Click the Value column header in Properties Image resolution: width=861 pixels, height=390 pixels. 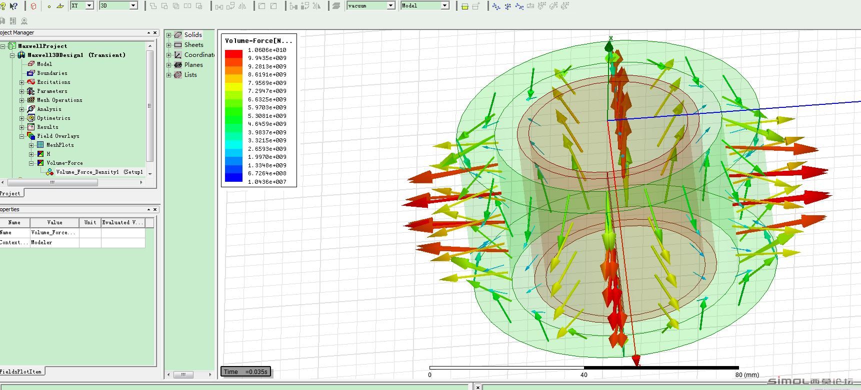click(54, 222)
